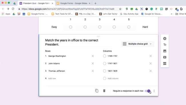This screenshot has width=186, height=105.
Task: Click the drag handle dots above the question
Action: point(98,36)
